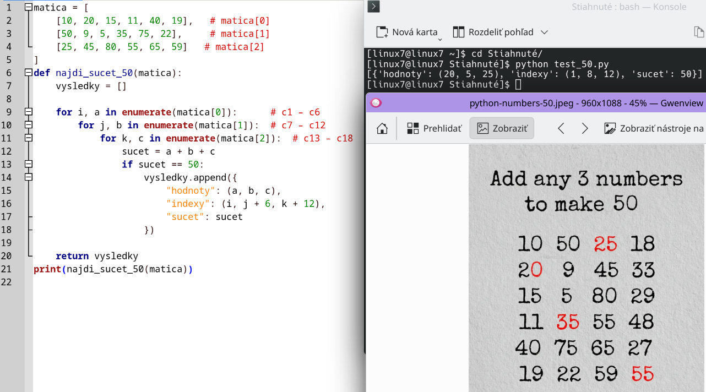The height and width of the screenshot is (392, 706).
Task: Toggle the Zobraziť view mode button
Action: click(x=502, y=129)
